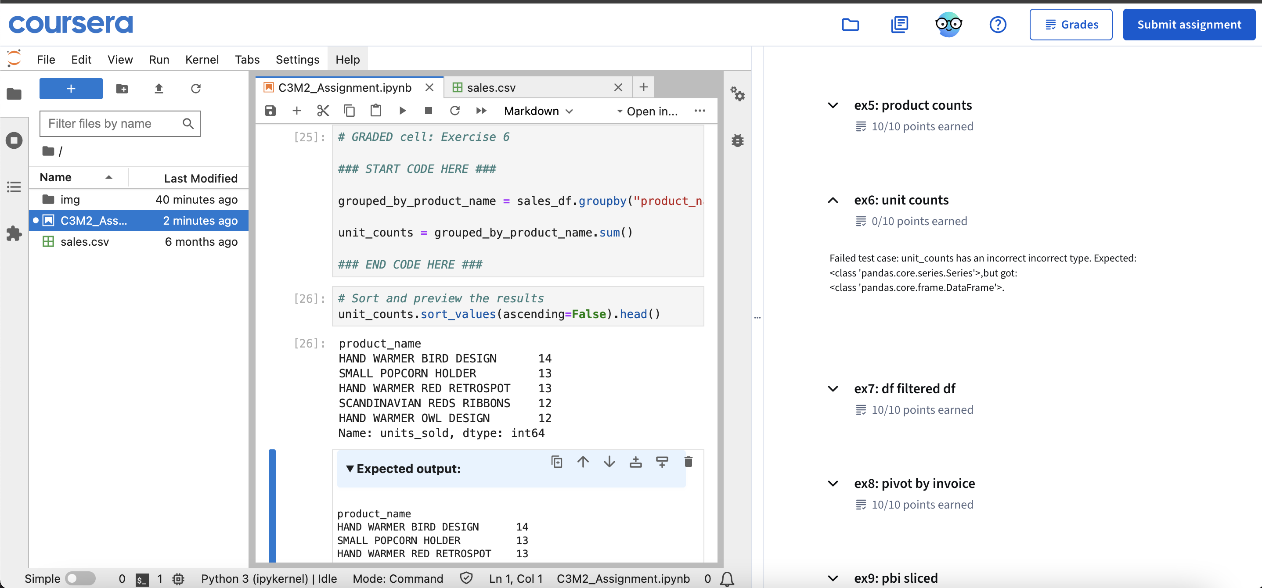Screen dimensions: 1262x588
Task: Open the extension manager puzzle icon
Action: click(x=14, y=233)
